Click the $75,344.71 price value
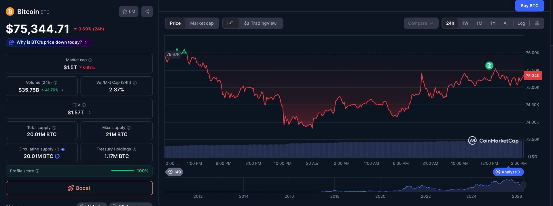The image size is (553, 206). pos(38,29)
